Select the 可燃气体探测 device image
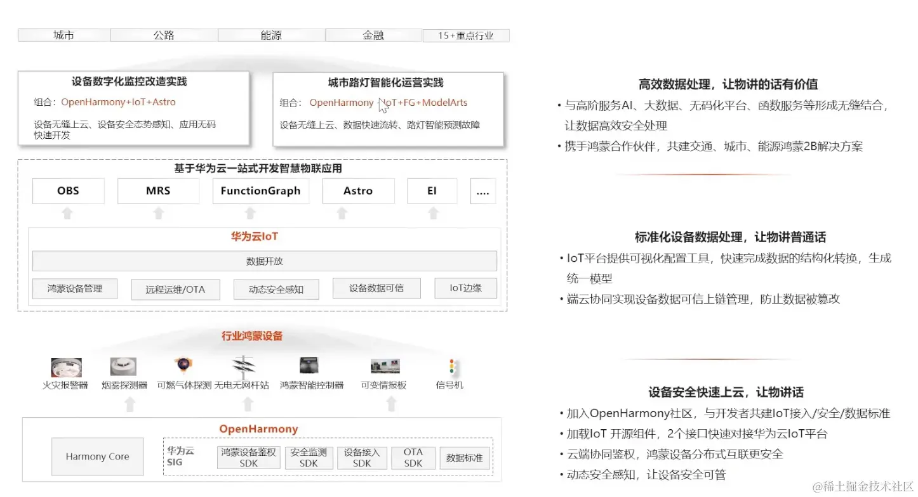918x497 pixels. [184, 366]
